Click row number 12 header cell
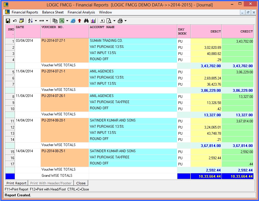Screen dimensions: 259x201 click(x=10, y=127)
